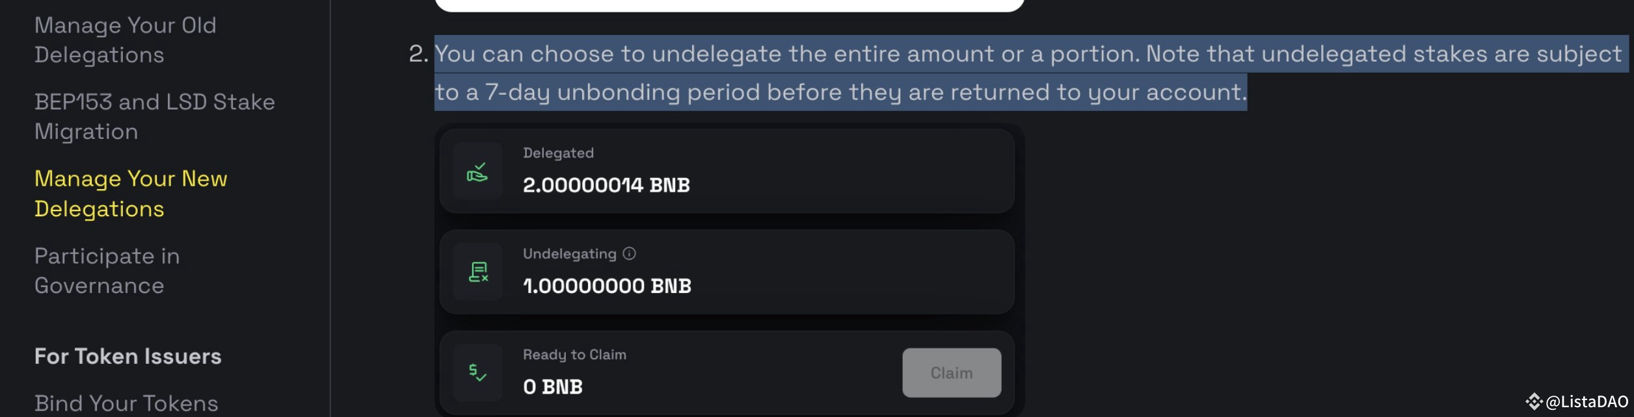Viewport: 1634px width, 417px height.
Task: Switch to Manage Your Old Delegations page
Action: coord(126,40)
